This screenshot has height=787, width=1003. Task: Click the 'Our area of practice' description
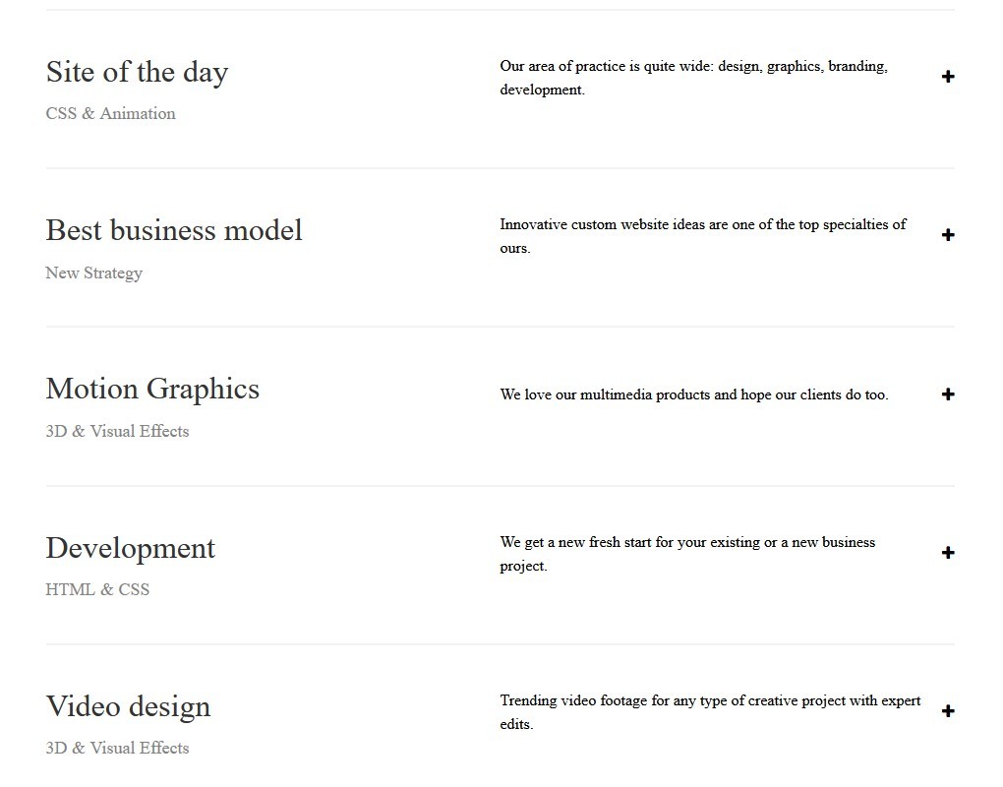click(693, 78)
